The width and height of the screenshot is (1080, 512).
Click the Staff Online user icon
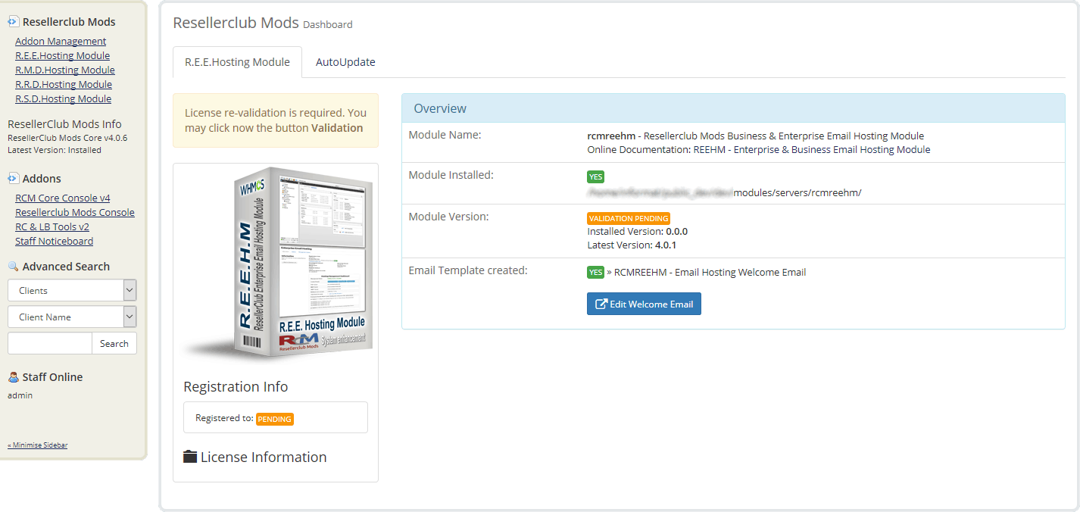coord(13,377)
